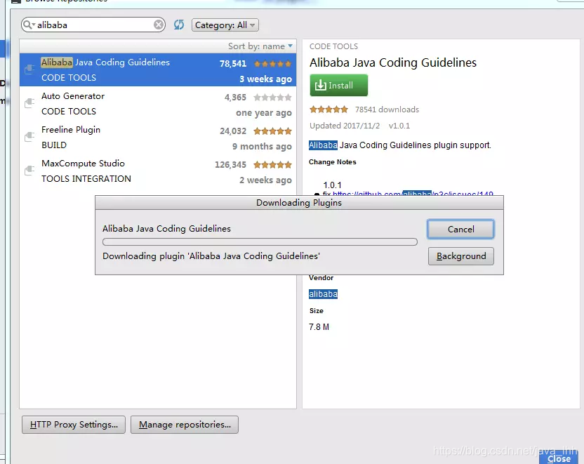The height and width of the screenshot is (464, 584).
Task: Click the star rating of Freeline Plugin
Action: click(272, 131)
